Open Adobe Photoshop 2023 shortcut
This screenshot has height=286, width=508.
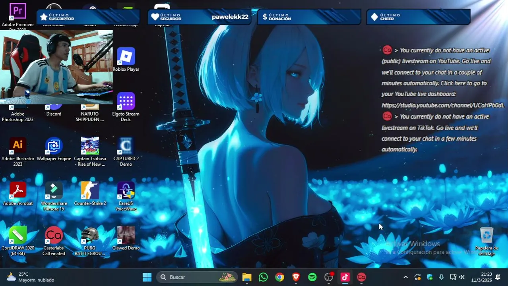coord(17,113)
